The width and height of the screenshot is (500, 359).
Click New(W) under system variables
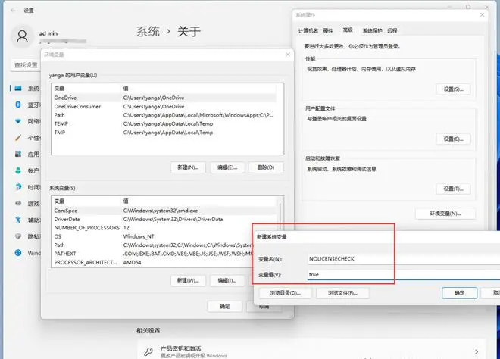point(188,280)
